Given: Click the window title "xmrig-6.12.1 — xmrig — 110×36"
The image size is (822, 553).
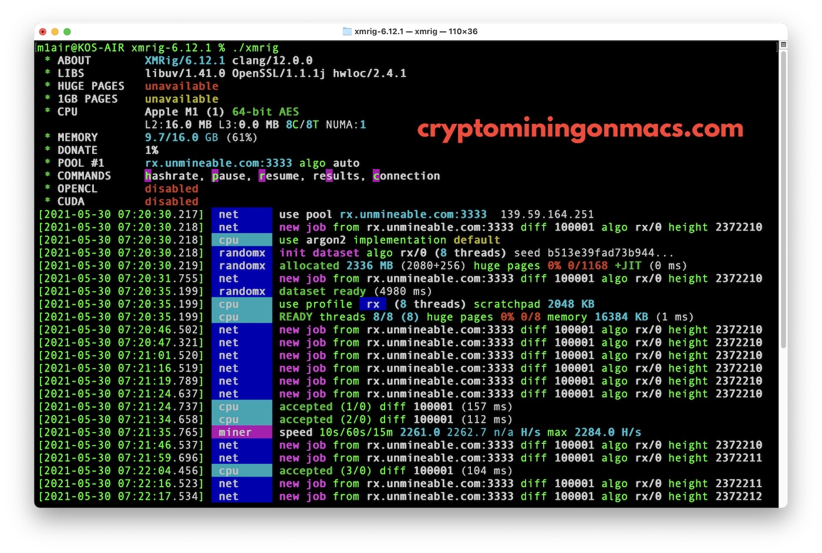Looking at the screenshot, I should 416,31.
